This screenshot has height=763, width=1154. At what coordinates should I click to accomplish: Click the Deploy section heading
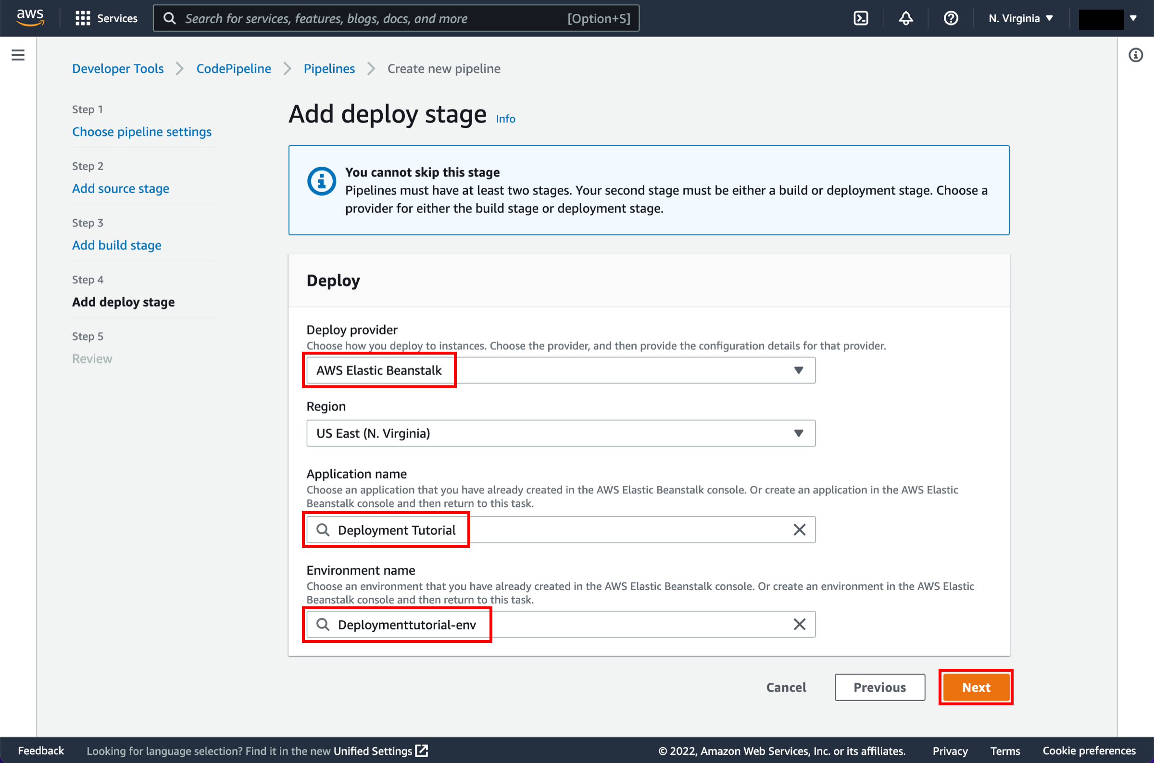pos(333,281)
